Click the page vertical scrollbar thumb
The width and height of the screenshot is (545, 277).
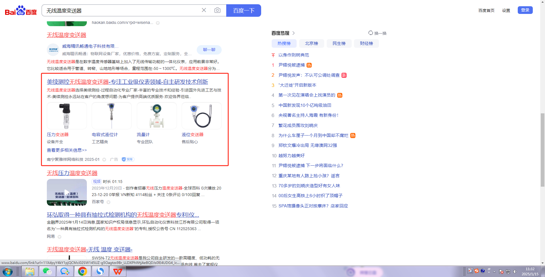tap(542, 150)
